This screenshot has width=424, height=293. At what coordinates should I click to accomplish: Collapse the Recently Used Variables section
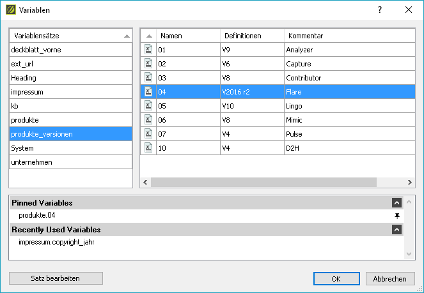coord(397,229)
